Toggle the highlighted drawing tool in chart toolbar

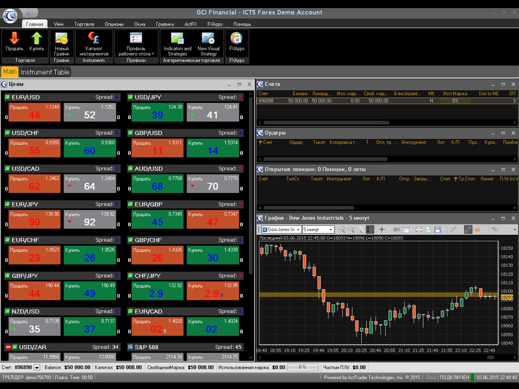pyautogui.click(x=468, y=229)
